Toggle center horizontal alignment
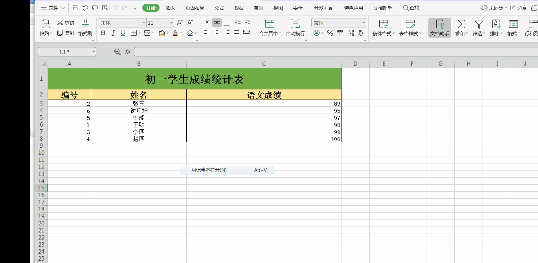Screen dimensions: 538x263 pos(217,33)
